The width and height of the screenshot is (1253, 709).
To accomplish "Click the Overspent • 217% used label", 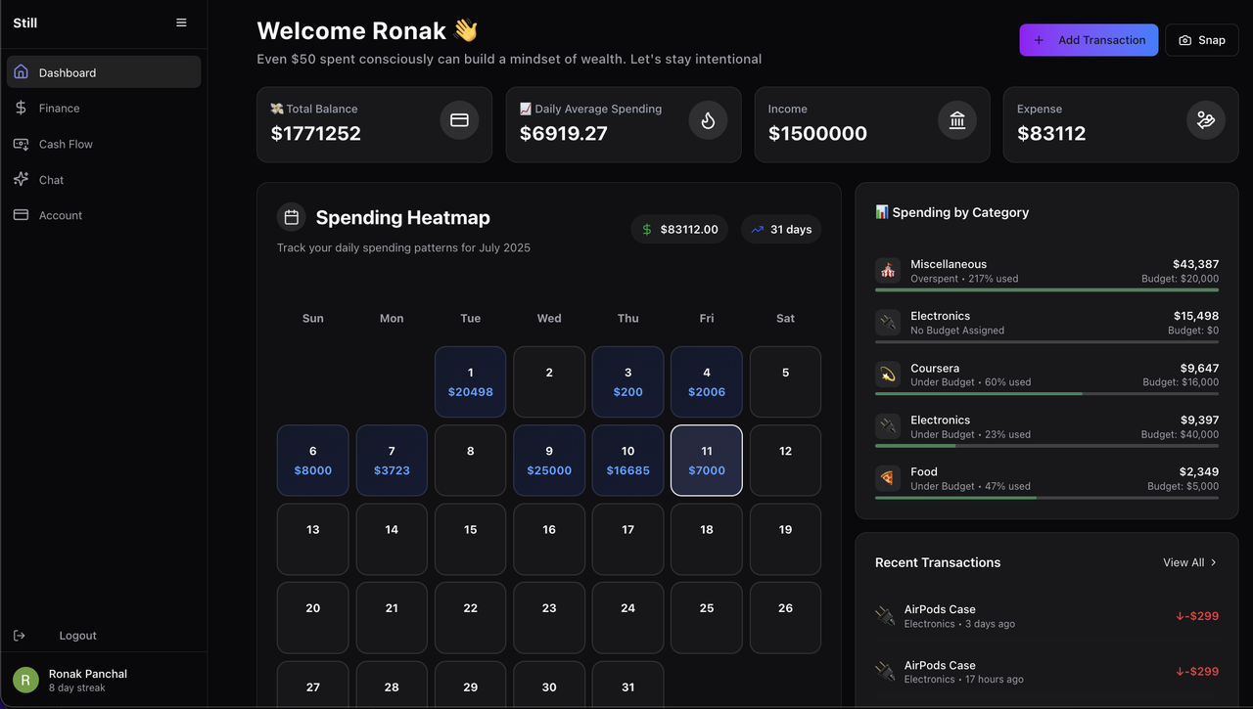I will tap(964, 279).
